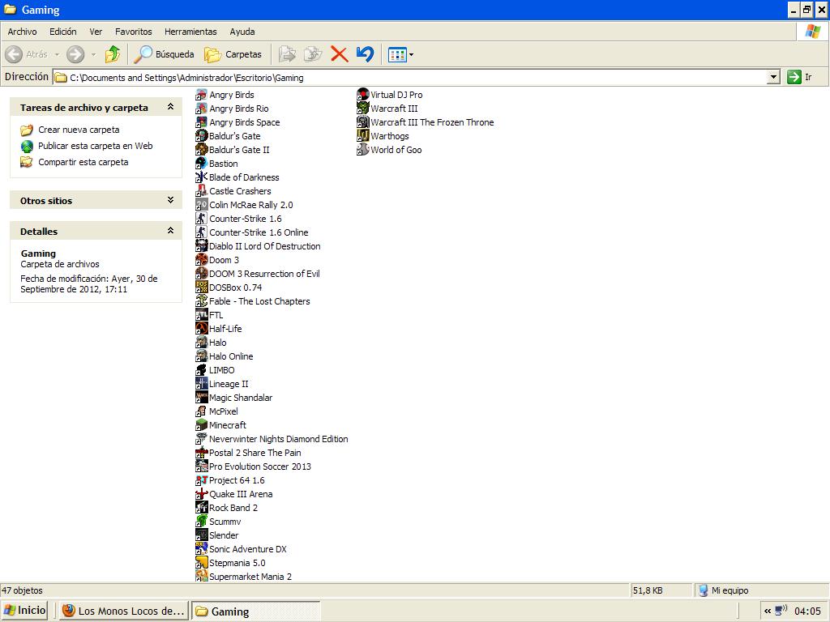The image size is (830, 622).
Task: Expand the Otros sitios panel
Action: pos(170,200)
